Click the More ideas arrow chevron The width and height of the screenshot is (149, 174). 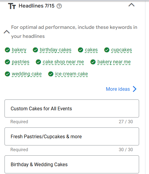pos(135,89)
